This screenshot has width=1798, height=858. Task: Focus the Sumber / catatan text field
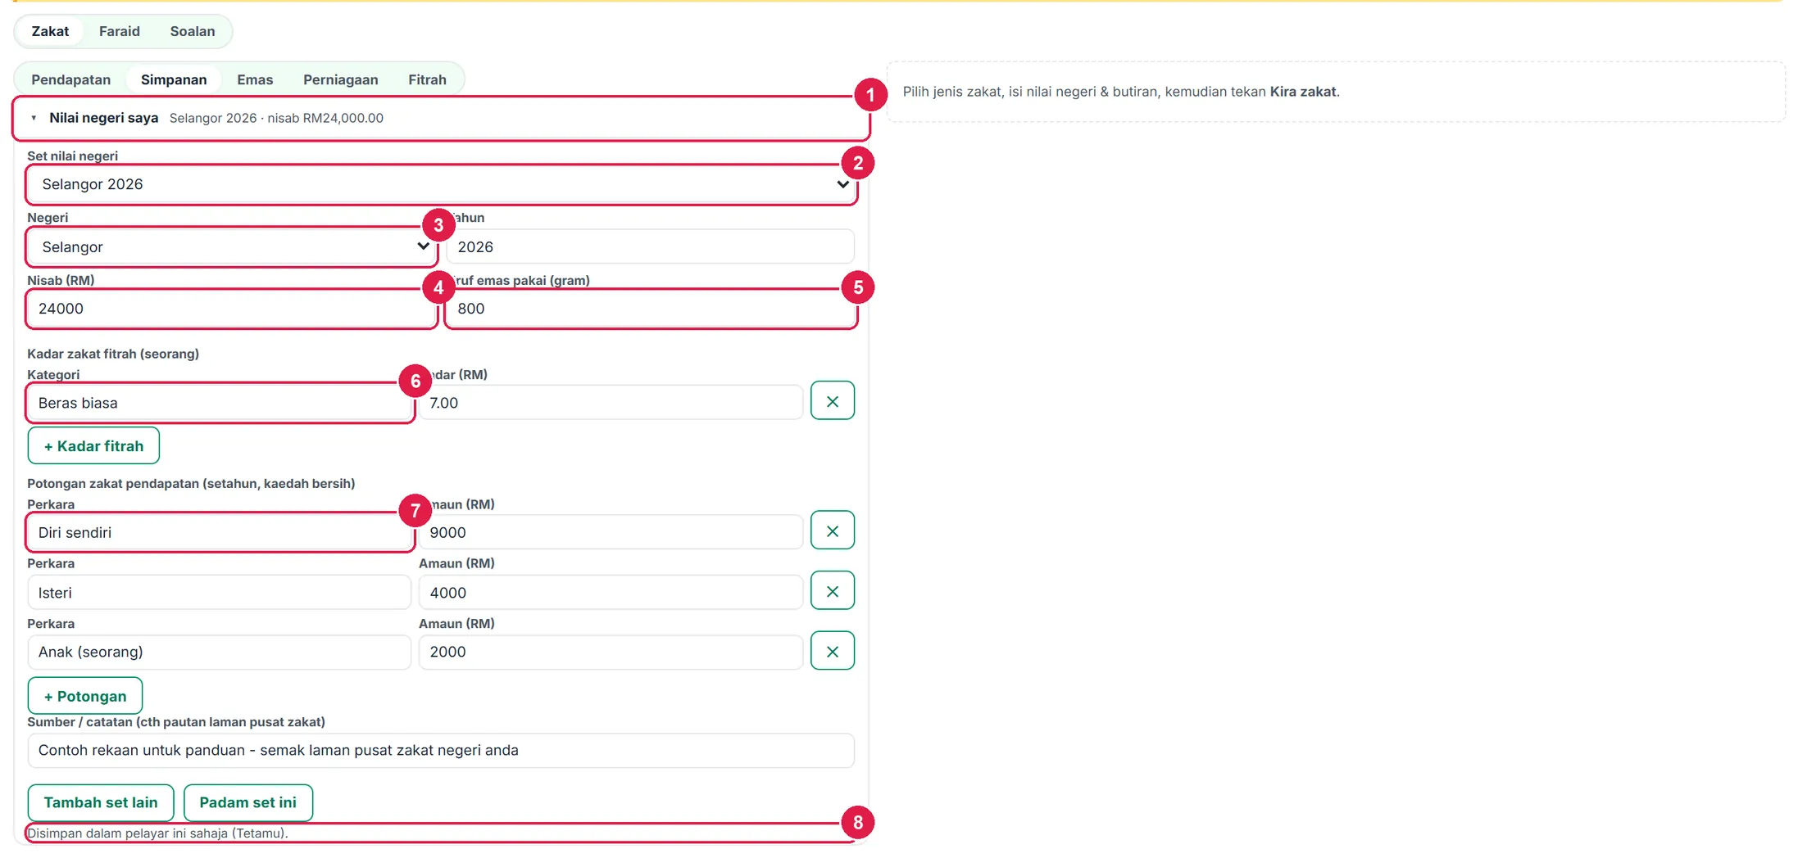tap(441, 750)
